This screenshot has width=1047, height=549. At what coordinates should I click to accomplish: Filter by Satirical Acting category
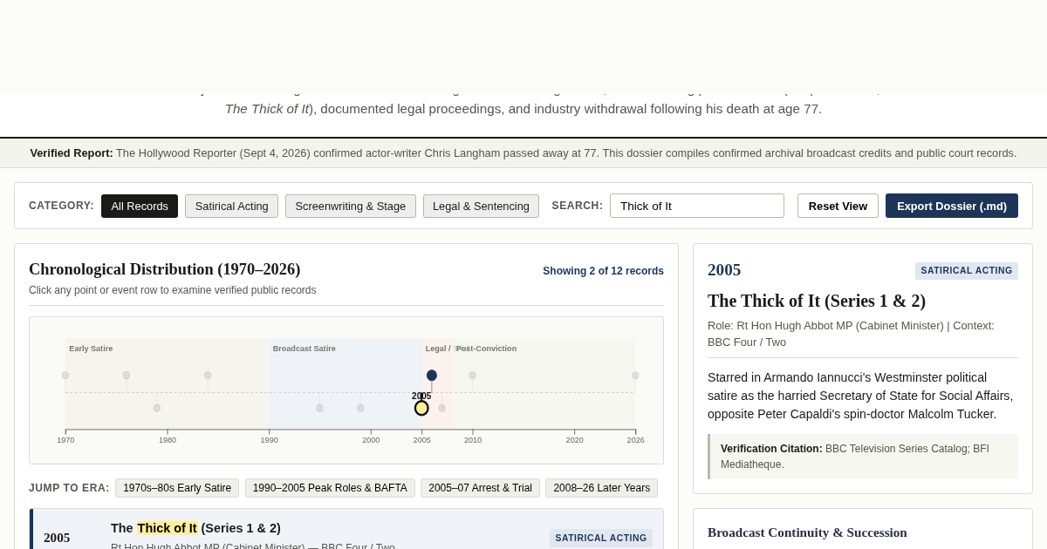tap(231, 206)
